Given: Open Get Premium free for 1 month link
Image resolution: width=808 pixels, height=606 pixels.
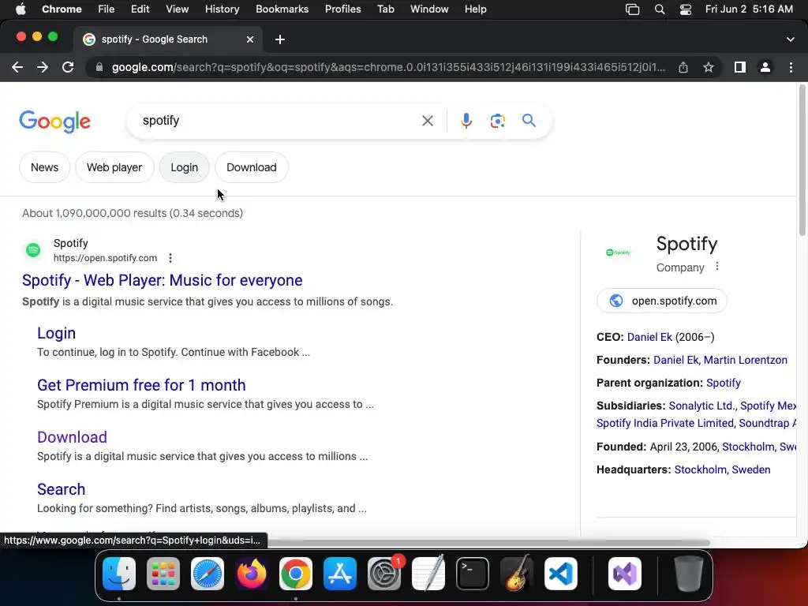Looking at the screenshot, I should pos(141,385).
